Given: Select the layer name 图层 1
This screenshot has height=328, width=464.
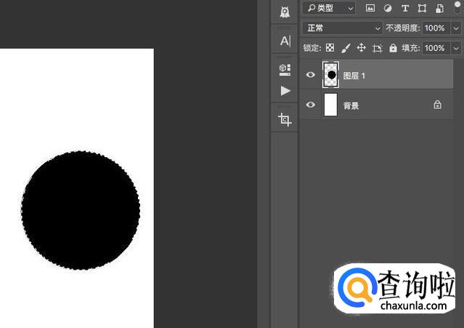Looking at the screenshot, I should point(354,76).
